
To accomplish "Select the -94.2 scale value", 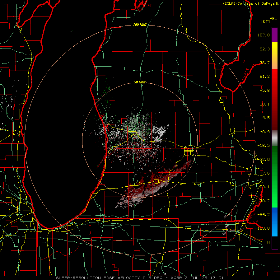I will click(x=264, y=214).
